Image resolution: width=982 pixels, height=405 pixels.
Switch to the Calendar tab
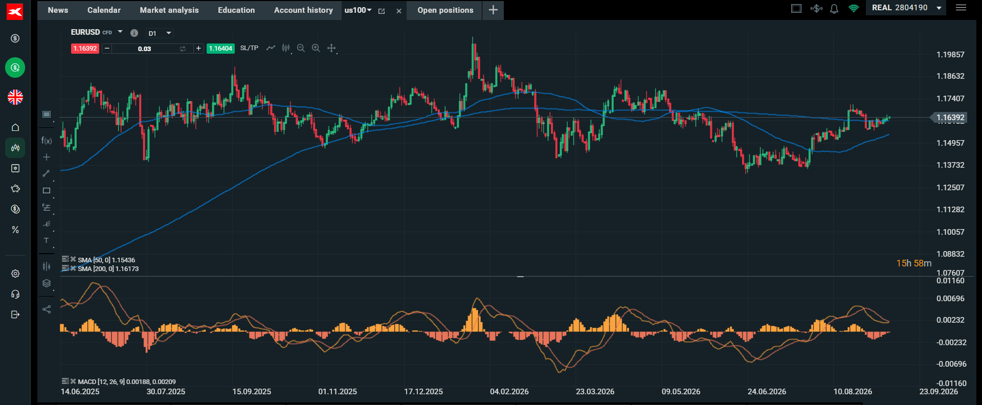click(104, 10)
